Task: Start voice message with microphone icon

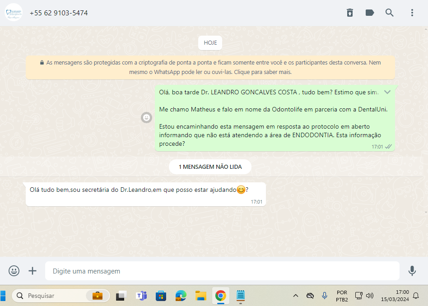Action: (412, 271)
